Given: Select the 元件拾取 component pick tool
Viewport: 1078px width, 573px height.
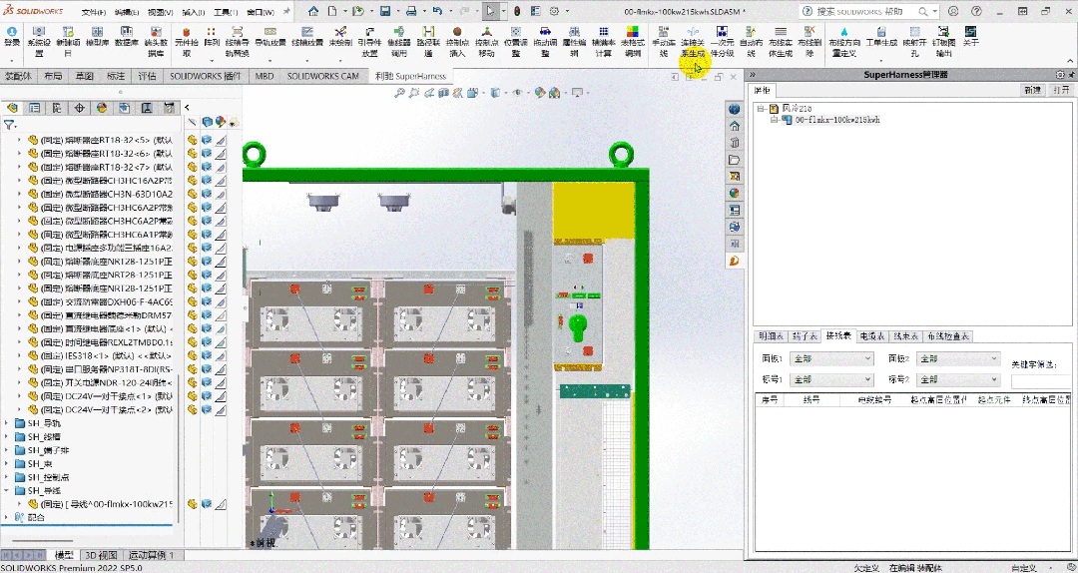Looking at the screenshot, I should point(186,41).
